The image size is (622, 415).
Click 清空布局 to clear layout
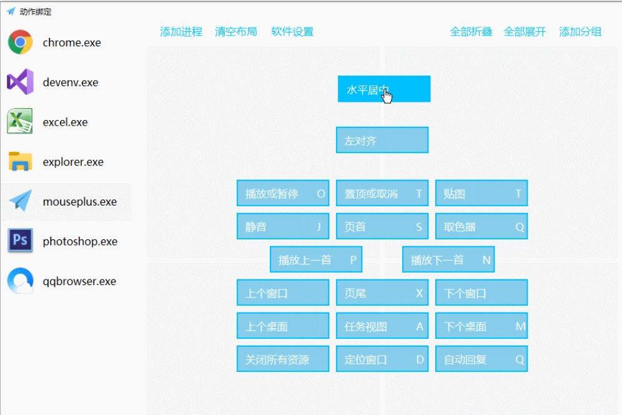click(x=236, y=32)
